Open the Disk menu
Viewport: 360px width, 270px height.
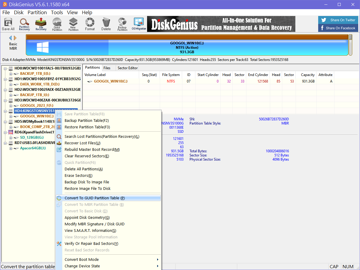coord(19,12)
